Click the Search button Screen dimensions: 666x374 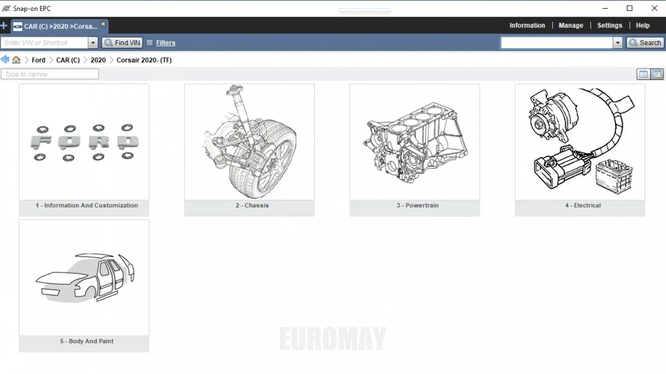645,43
